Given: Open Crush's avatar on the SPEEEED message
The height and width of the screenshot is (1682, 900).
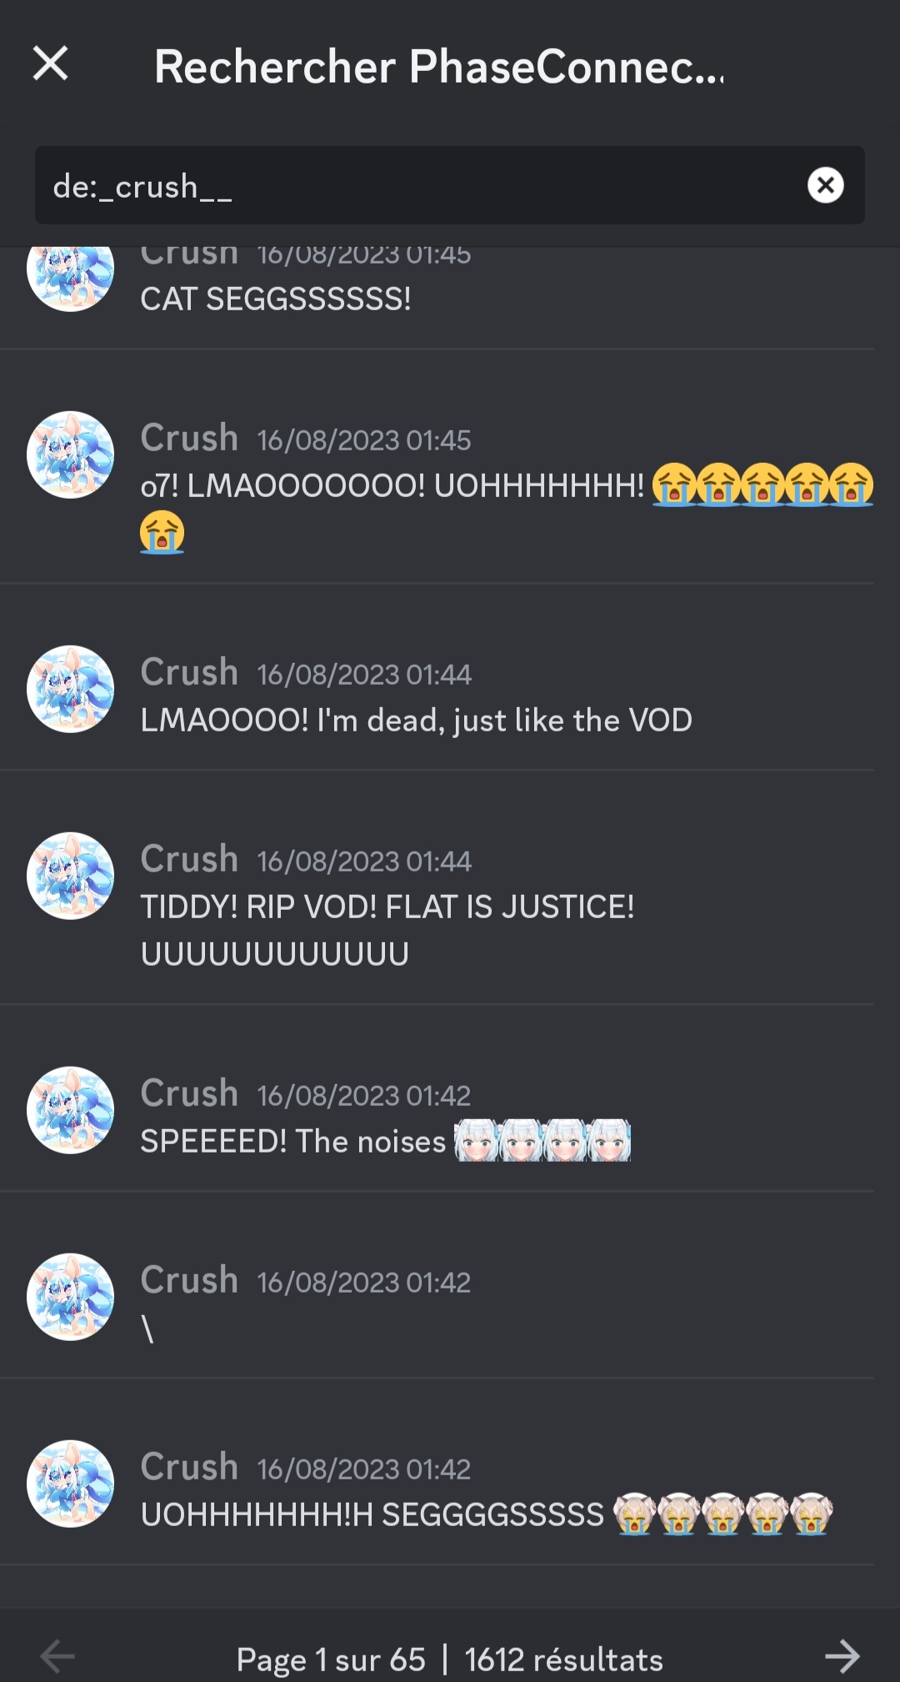Looking at the screenshot, I should tap(70, 1110).
